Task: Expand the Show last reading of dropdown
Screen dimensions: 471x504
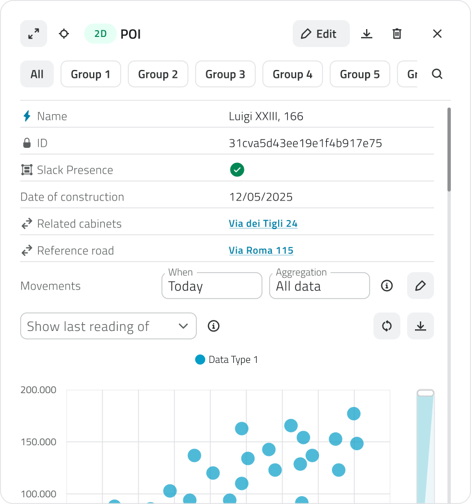Action: point(108,326)
